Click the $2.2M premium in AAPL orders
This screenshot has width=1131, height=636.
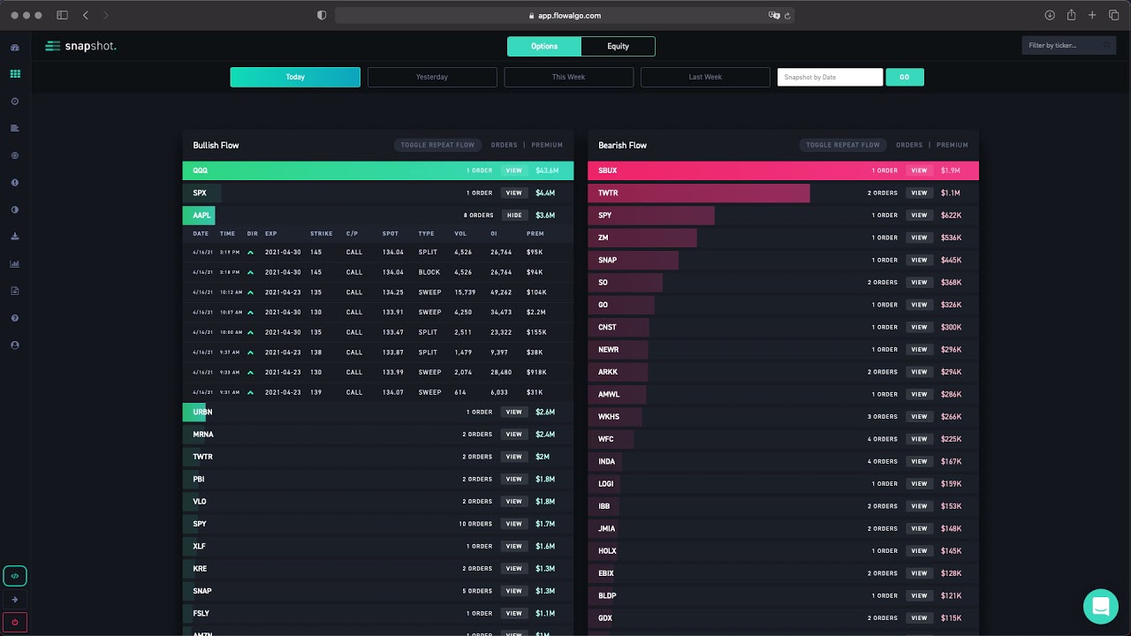(x=535, y=312)
